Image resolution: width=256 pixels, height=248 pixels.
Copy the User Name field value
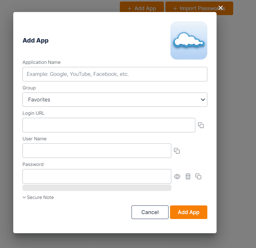point(177,151)
